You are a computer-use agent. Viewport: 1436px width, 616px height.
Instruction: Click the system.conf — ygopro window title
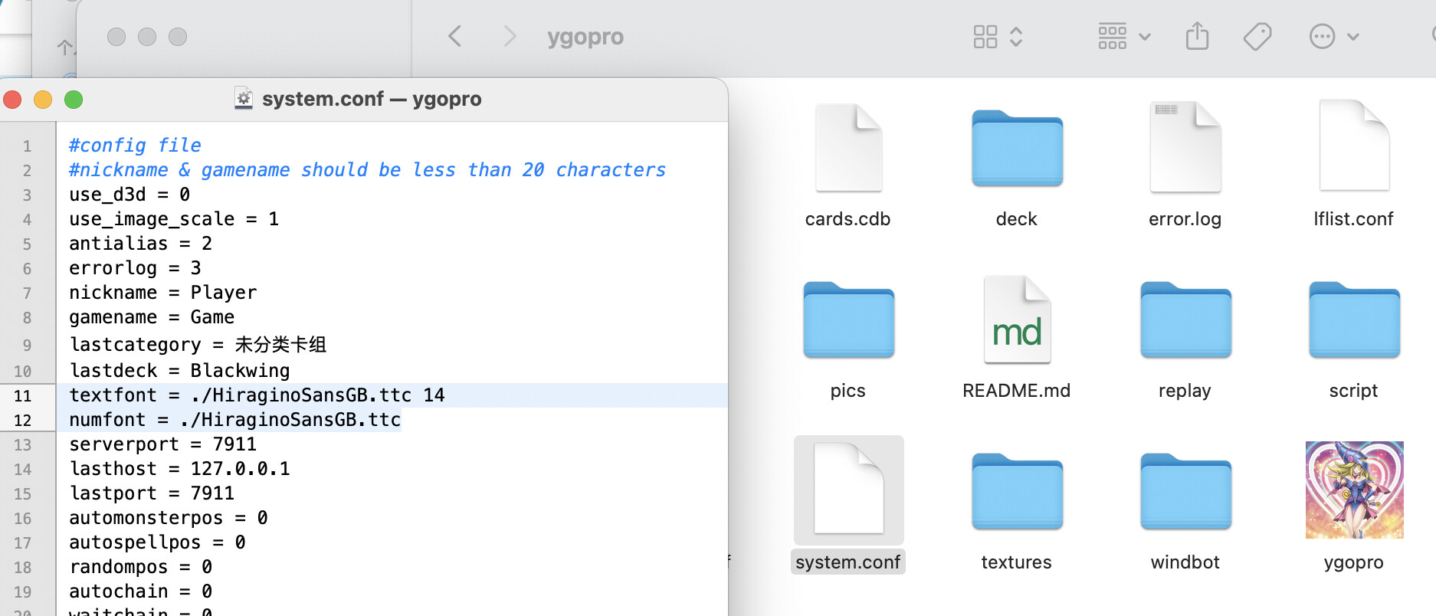tap(372, 99)
